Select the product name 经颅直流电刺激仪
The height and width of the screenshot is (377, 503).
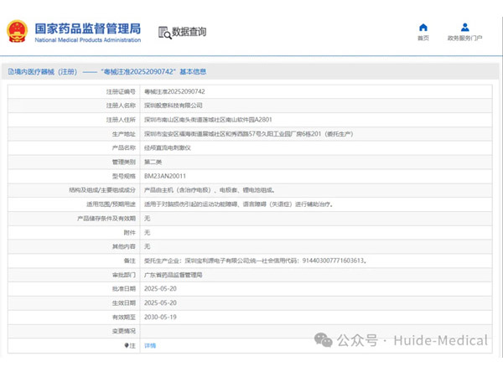(168, 147)
